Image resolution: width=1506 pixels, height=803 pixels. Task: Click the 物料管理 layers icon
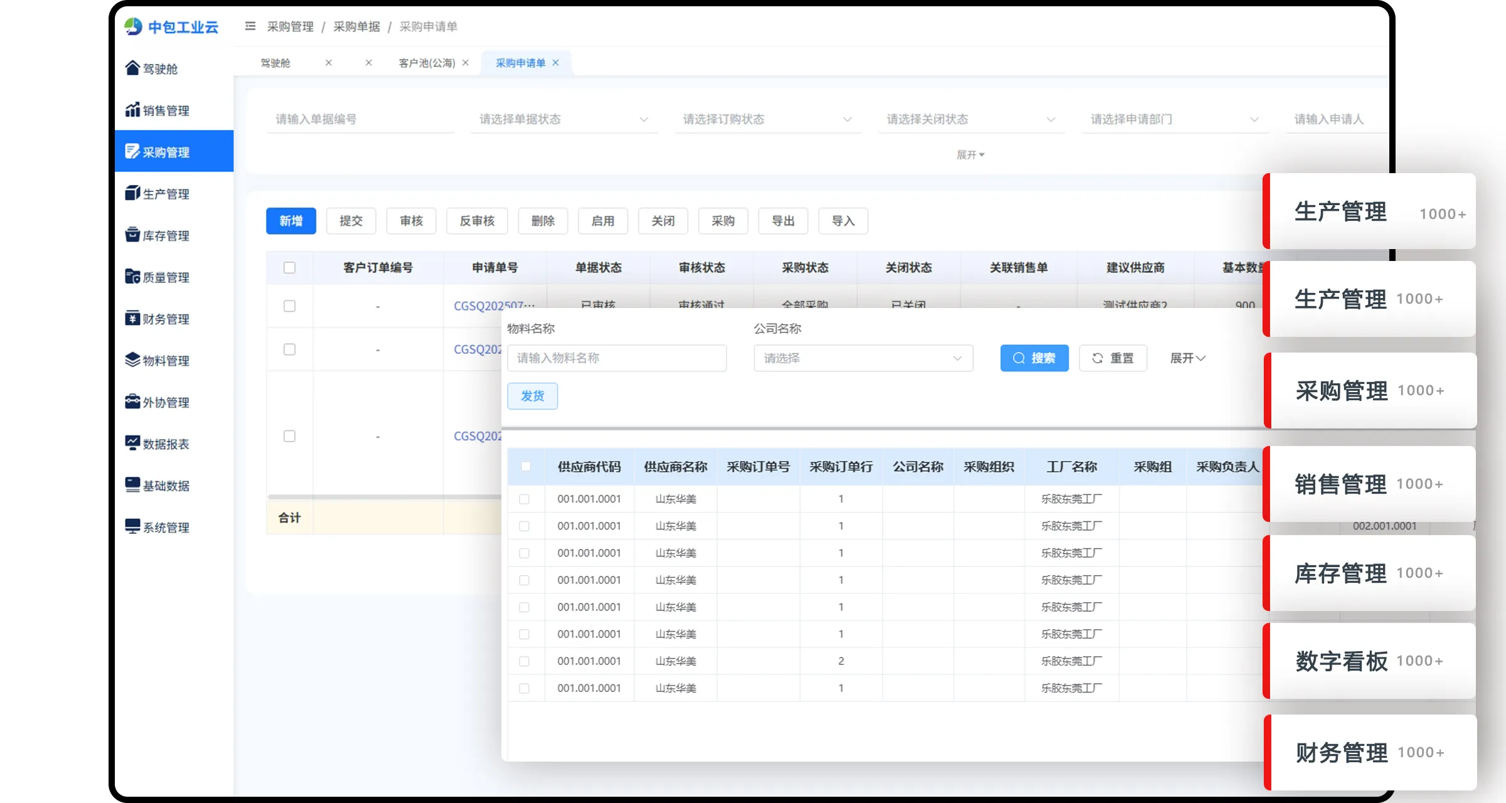[132, 359]
